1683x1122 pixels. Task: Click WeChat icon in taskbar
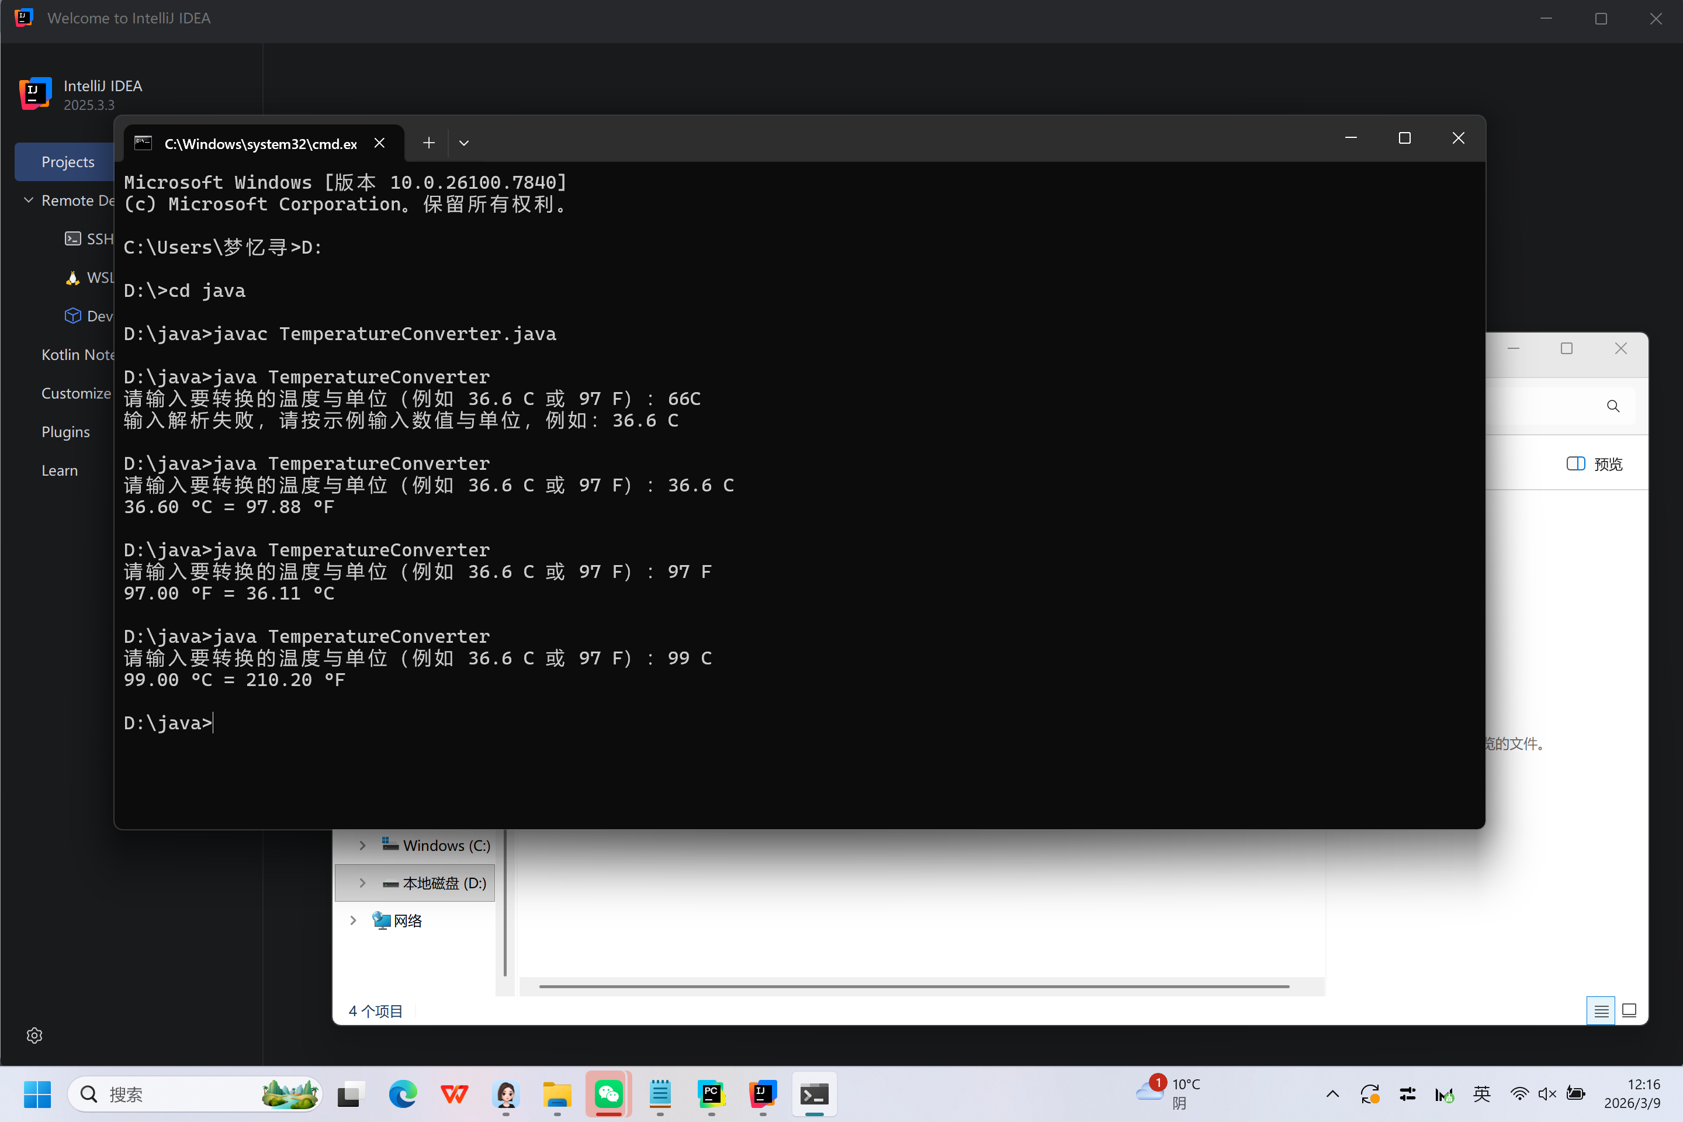[608, 1093]
